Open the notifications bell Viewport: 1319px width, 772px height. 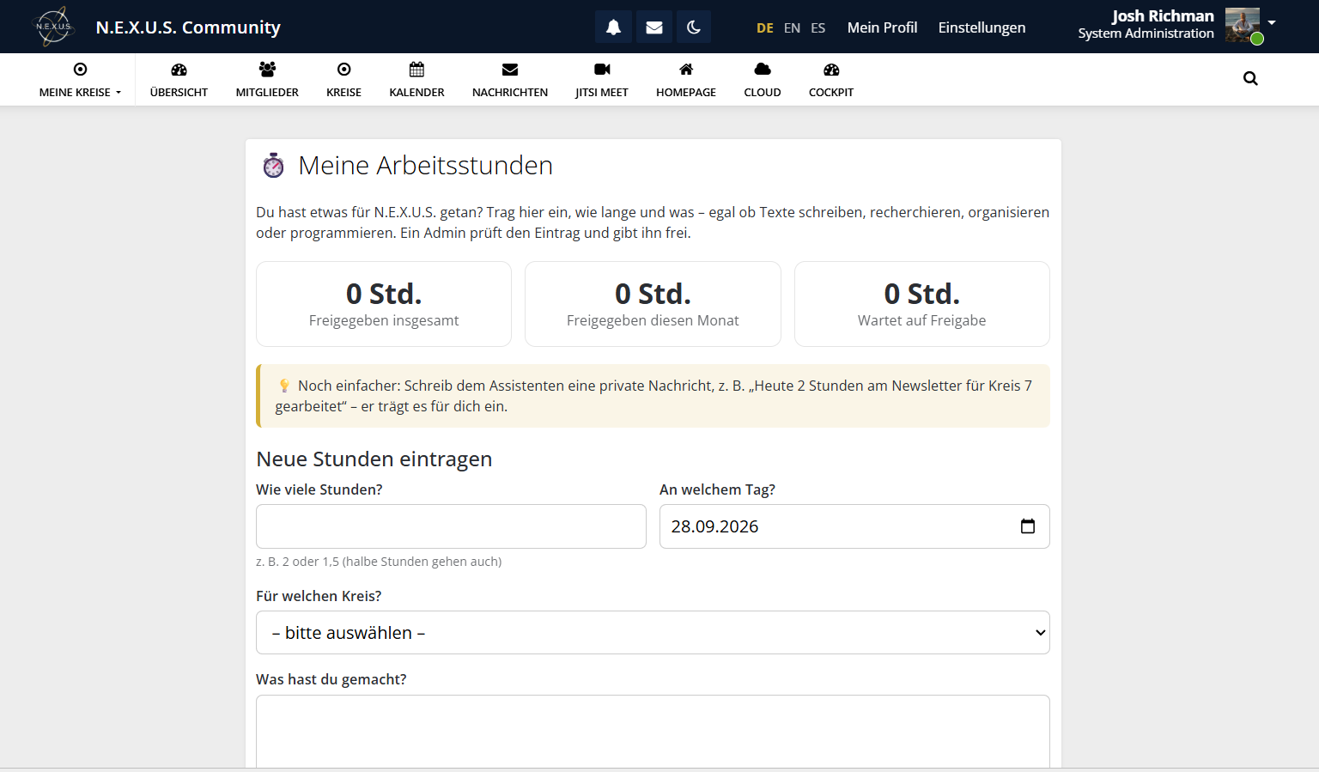tap(613, 27)
